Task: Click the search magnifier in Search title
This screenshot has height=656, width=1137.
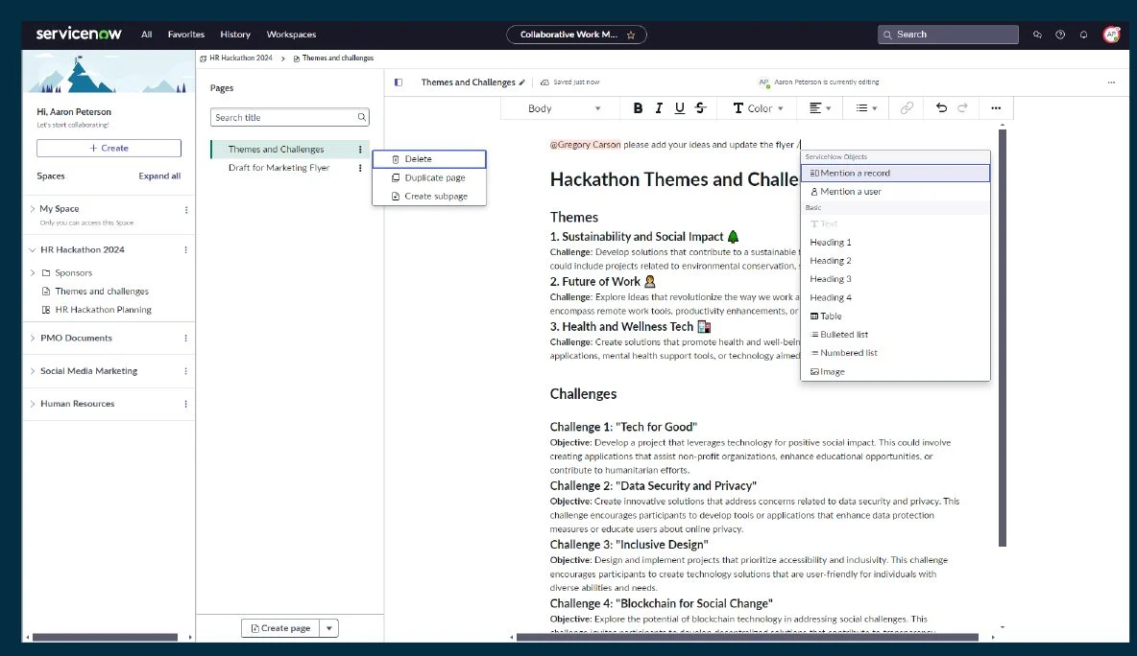Action: (361, 117)
